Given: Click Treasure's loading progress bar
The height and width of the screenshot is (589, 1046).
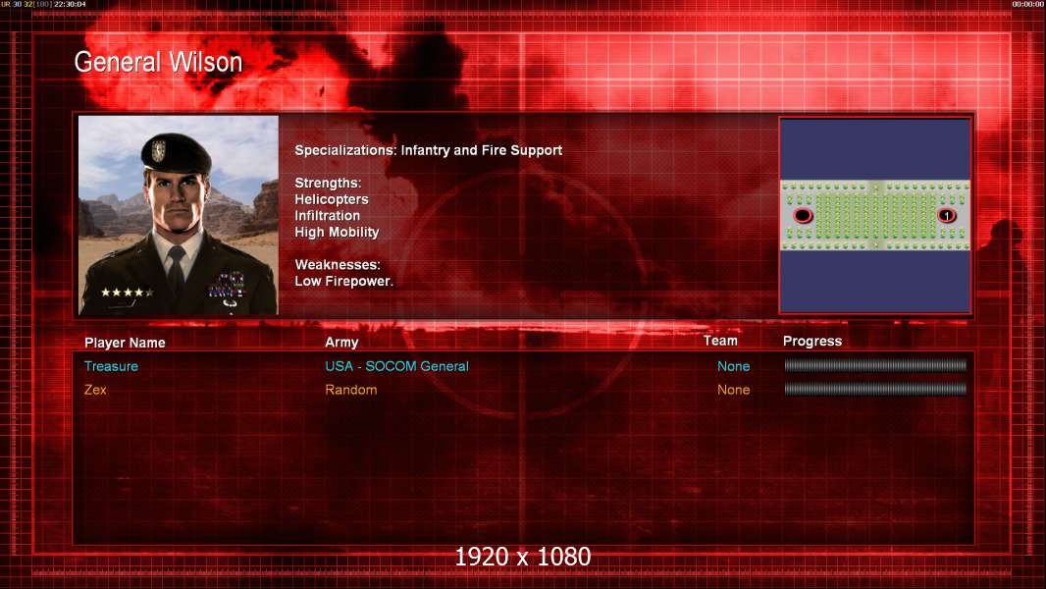Looking at the screenshot, I should [875, 365].
